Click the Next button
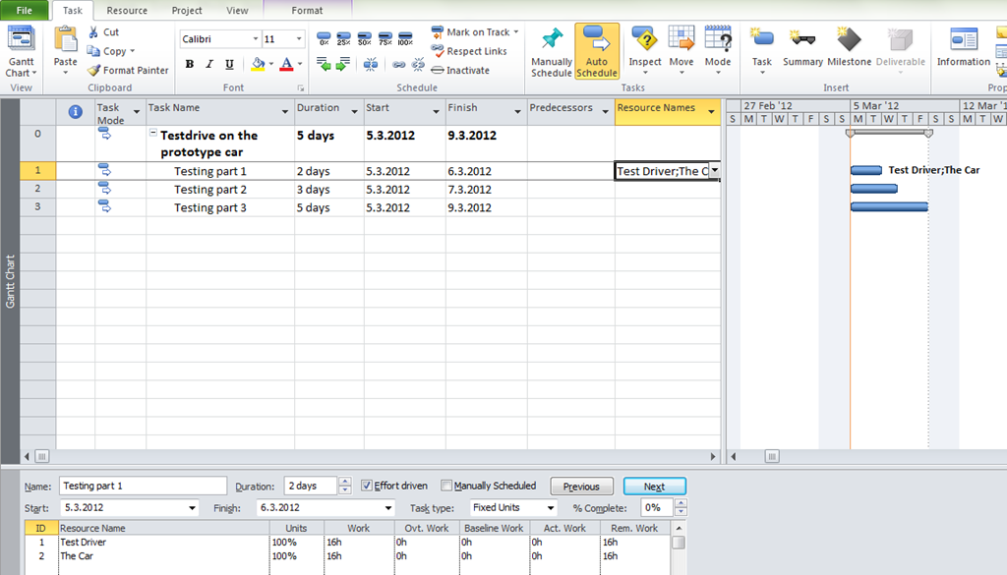 click(x=654, y=487)
